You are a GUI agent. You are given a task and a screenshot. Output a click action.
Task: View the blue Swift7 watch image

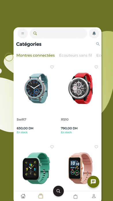37,88
